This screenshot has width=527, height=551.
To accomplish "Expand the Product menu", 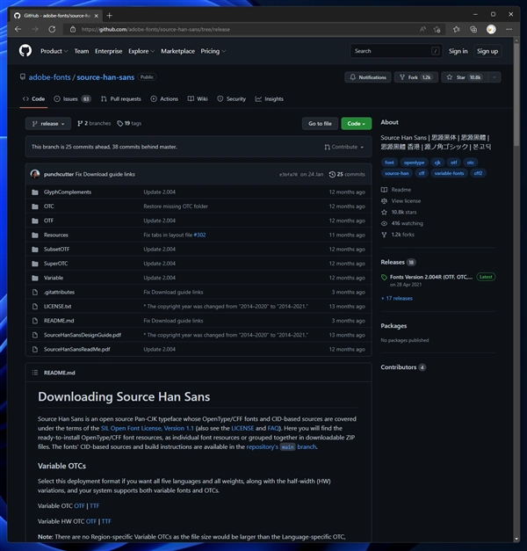I will pos(54,51).
